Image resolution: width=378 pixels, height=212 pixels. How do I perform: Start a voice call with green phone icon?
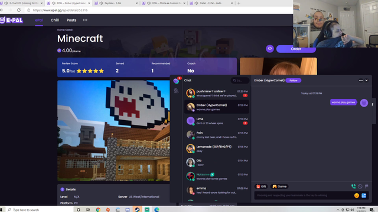[x=353, y=186]
